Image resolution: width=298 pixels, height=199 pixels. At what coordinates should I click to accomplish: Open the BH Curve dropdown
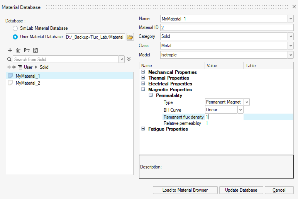click(x=240, y=110)
